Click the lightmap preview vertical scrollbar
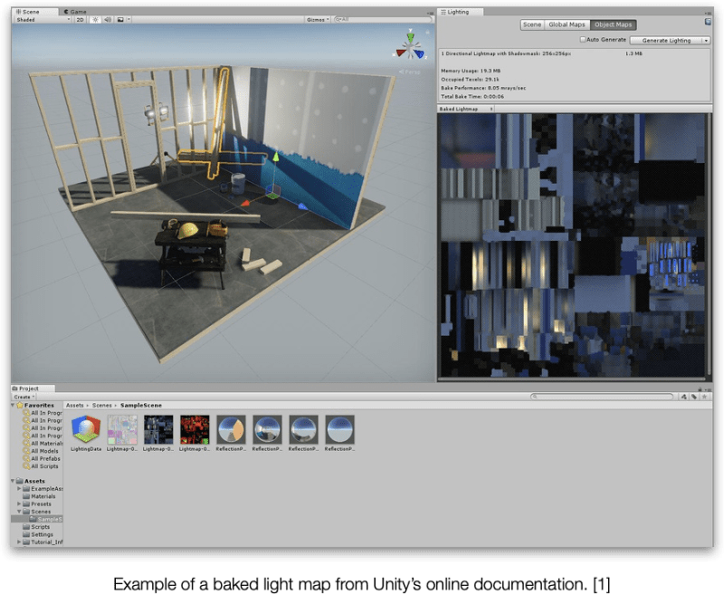Viewport: 724px width, 604px height. point(709,244)
